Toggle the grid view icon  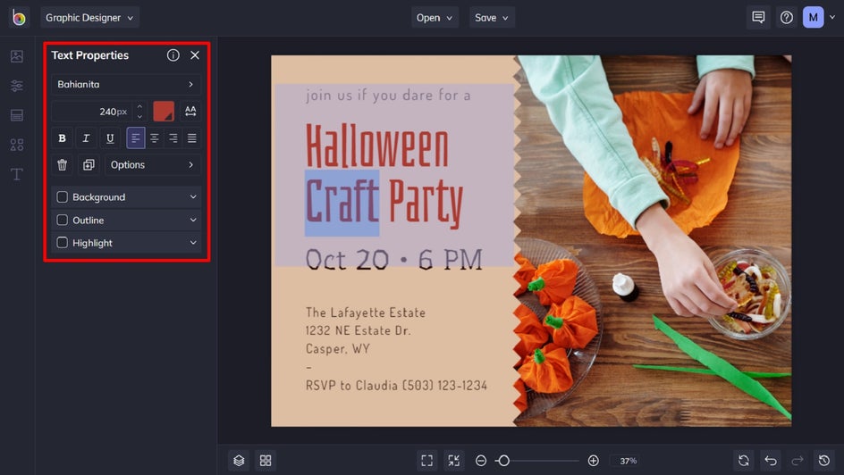(x=266, y=461)
